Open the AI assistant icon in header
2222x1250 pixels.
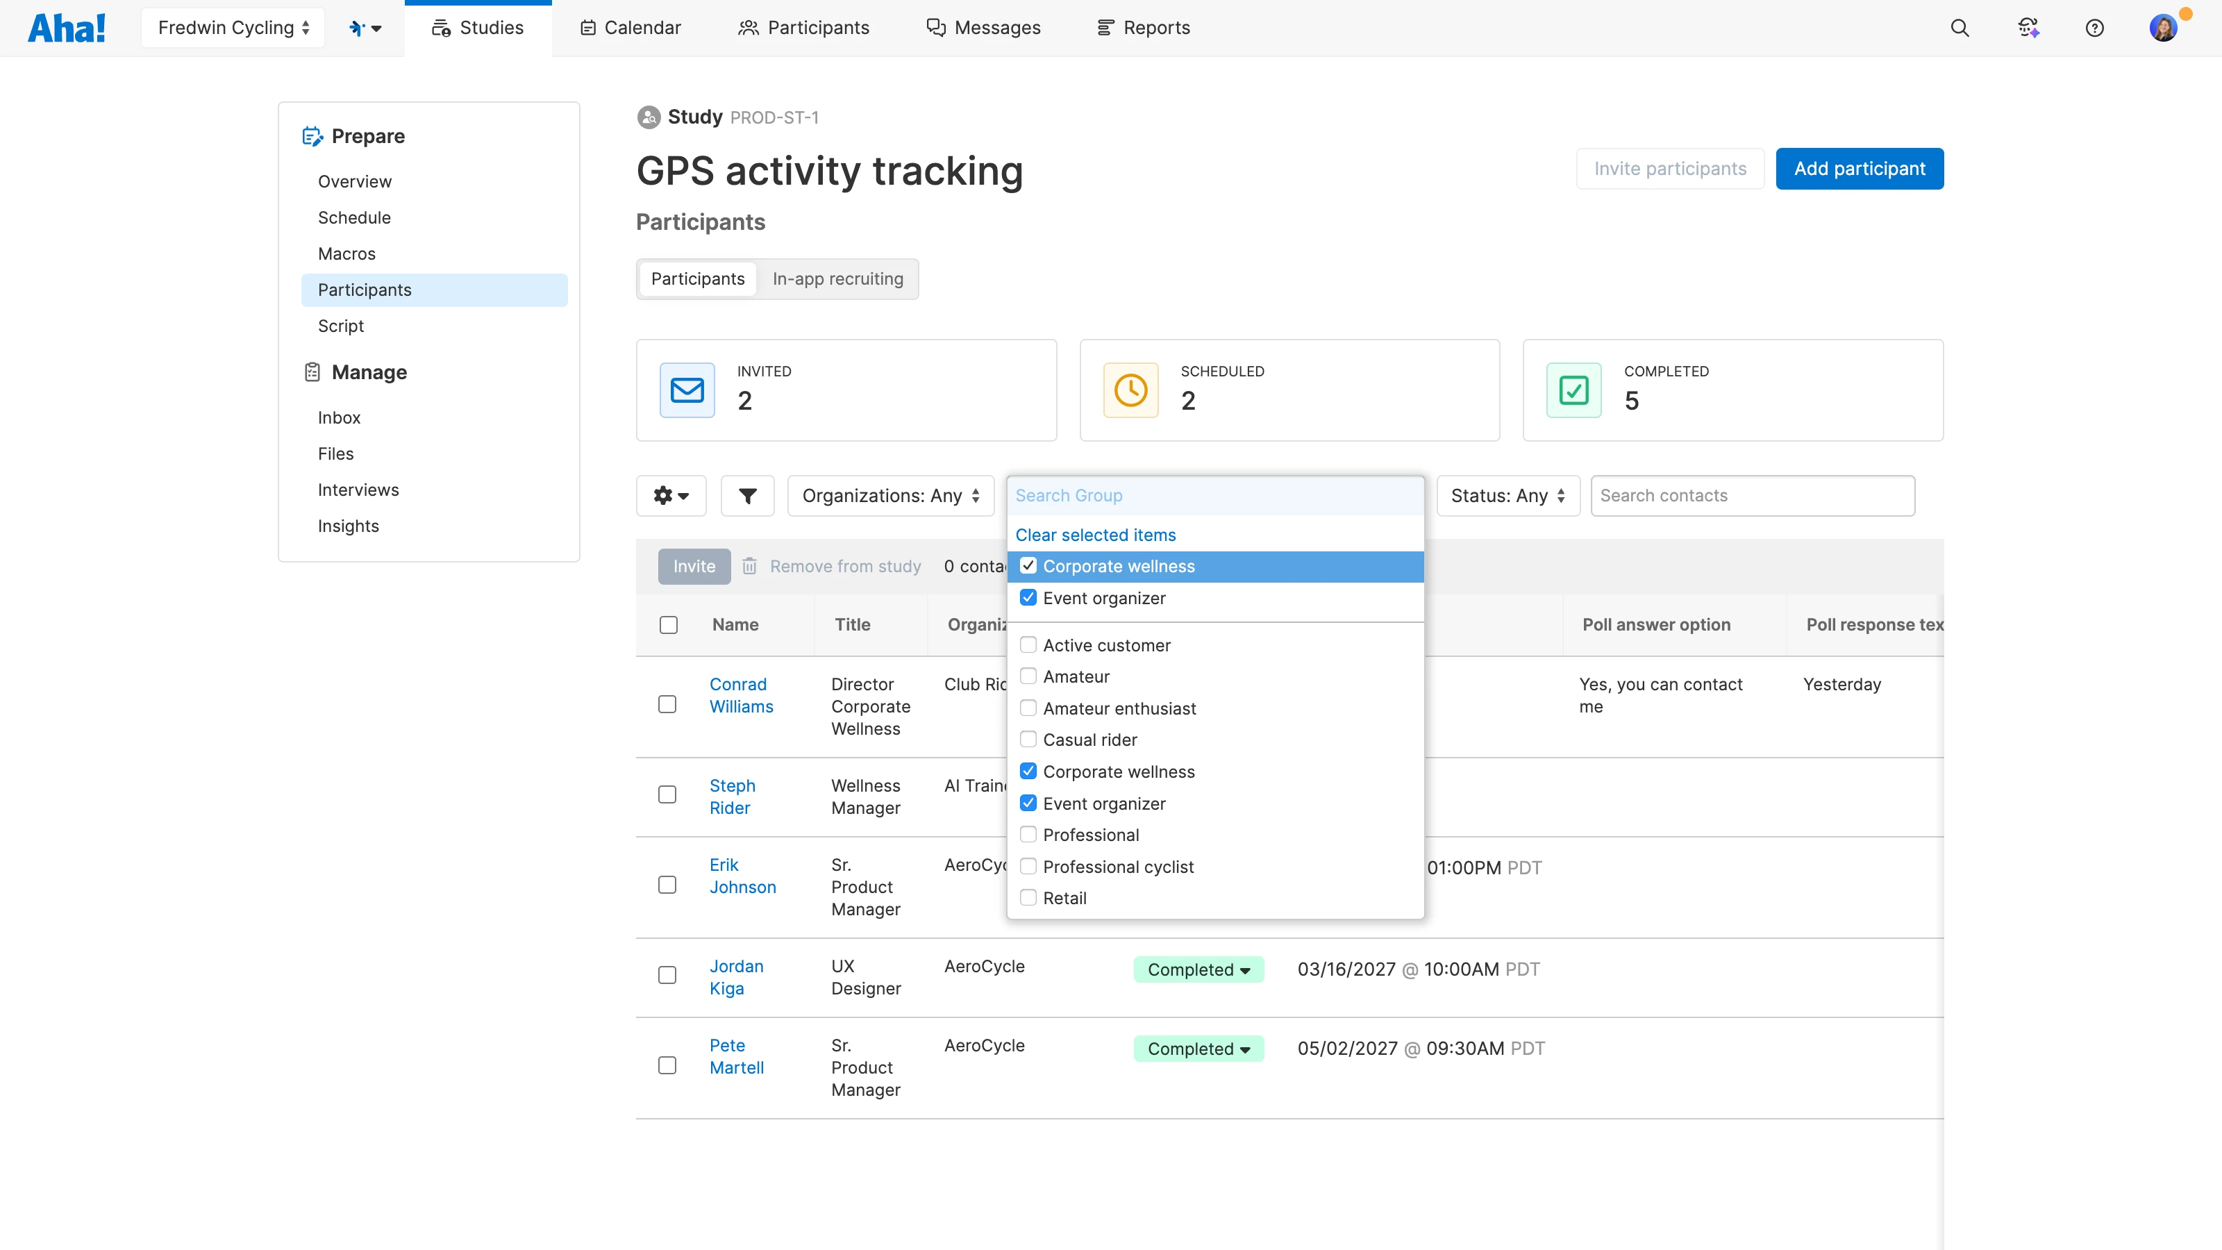click(2028, 28)
